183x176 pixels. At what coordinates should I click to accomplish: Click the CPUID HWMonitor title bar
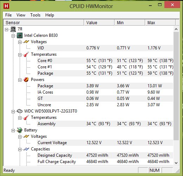(91, 6)
